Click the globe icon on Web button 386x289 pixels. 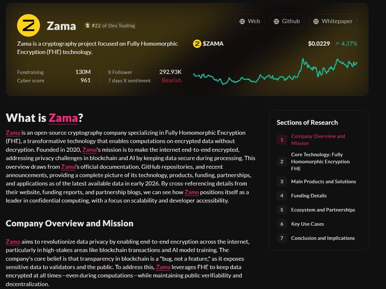coord(242,22)
